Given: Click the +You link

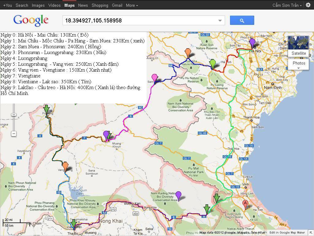Looking at the screenshot, I should (7, 6).
